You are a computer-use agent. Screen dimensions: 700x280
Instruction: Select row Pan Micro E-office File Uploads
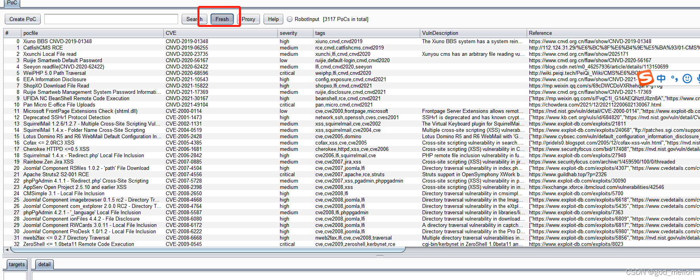(352, 105)
